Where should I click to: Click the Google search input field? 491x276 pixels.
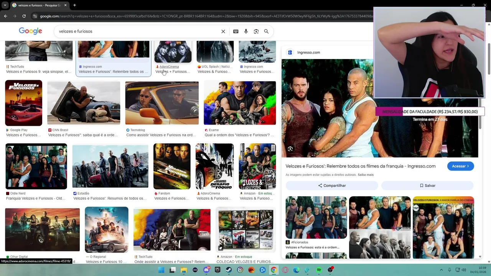click(138, 31)
